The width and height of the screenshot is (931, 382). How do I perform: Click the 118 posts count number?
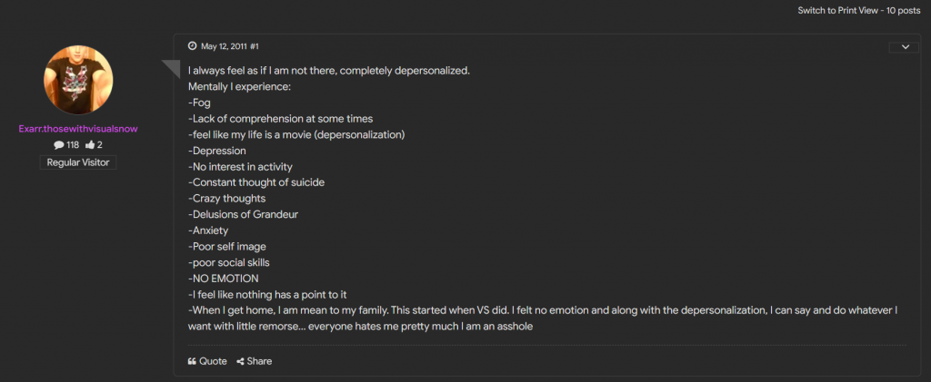coord(73,145)
